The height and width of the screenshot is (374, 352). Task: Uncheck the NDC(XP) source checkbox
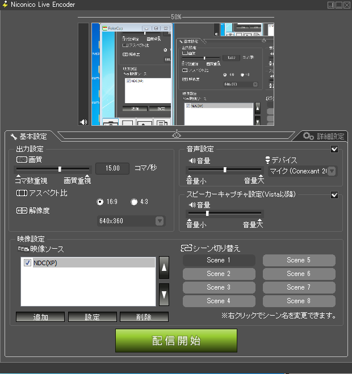[27, 263]
